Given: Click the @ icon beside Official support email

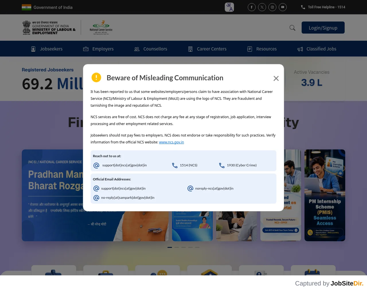Looking at the screenshot, I should pyautogui.click(x=96, y=188).
